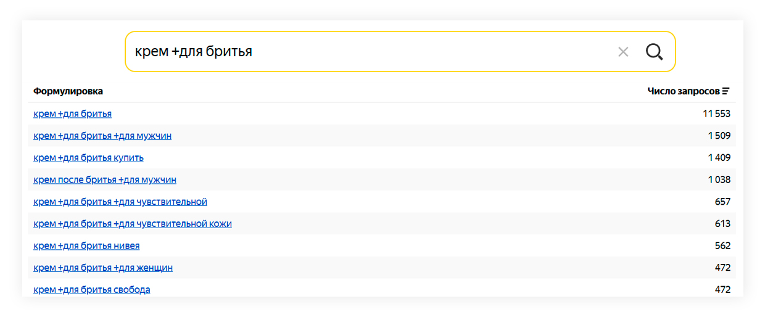Open "крем +для бритья +для чувствительной" link
765x317 pixels.
click(120, 202)
